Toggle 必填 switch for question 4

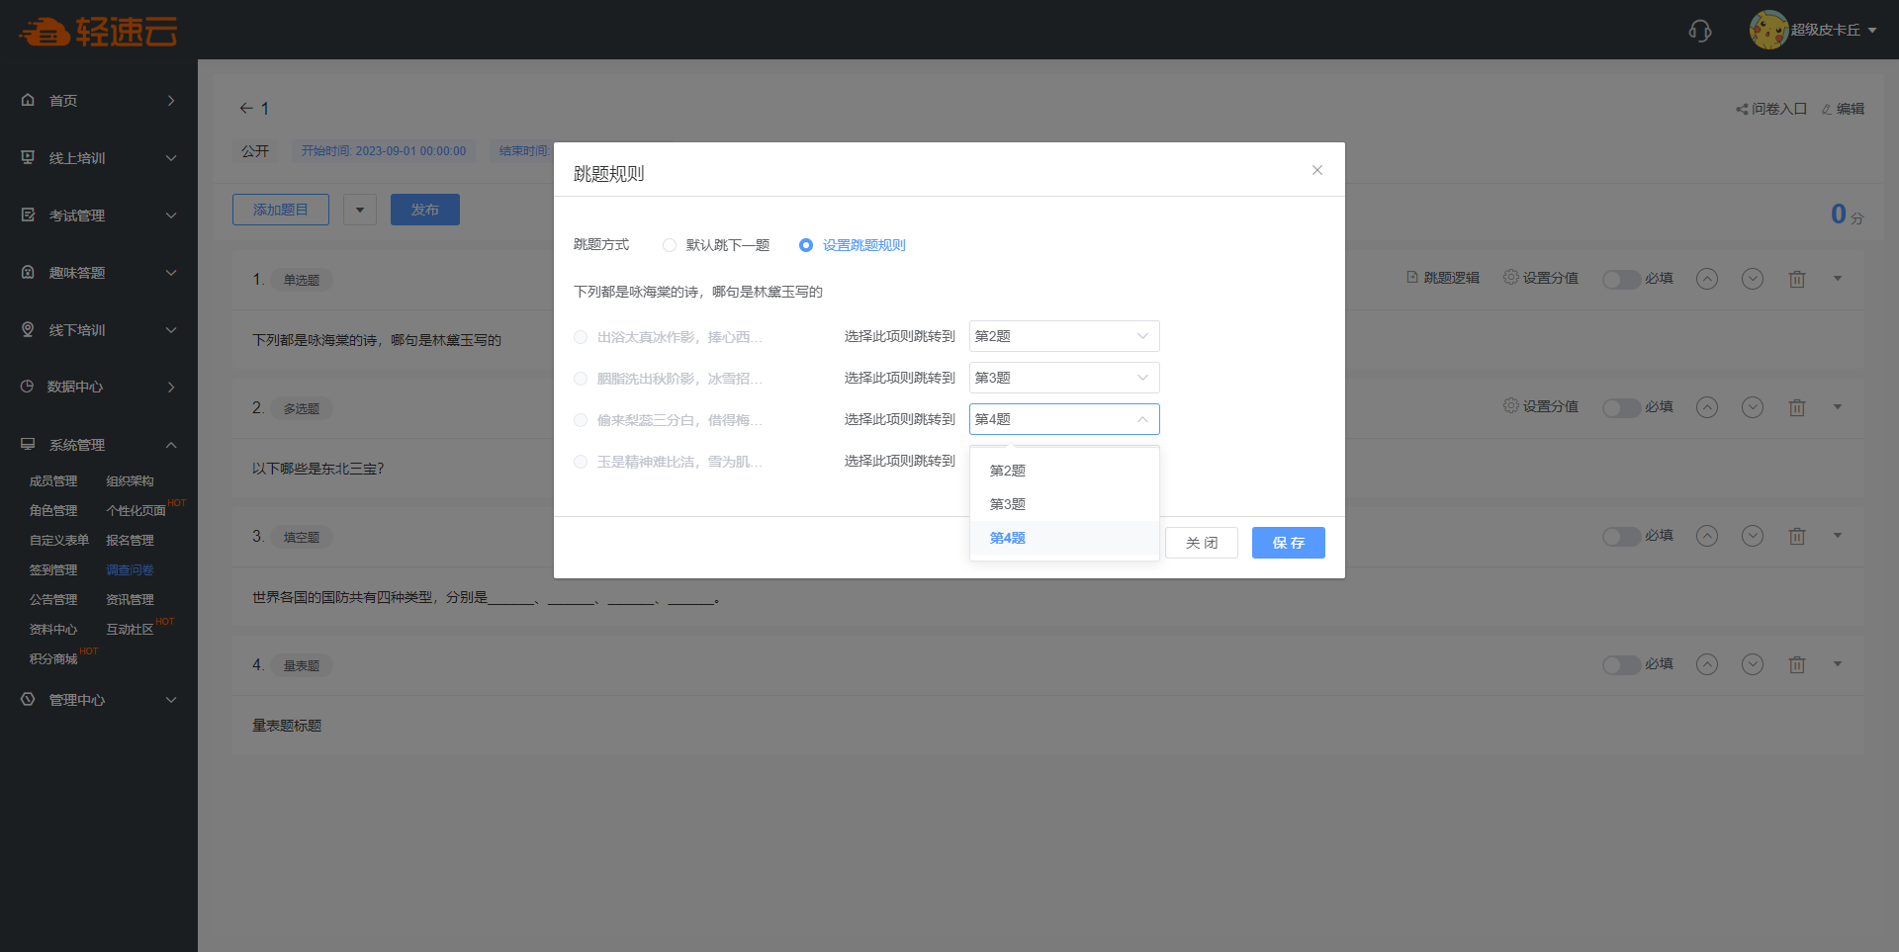1621,664
